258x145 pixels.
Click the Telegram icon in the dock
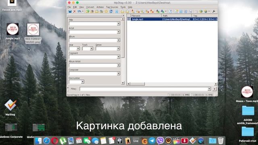tap(152, 141)
